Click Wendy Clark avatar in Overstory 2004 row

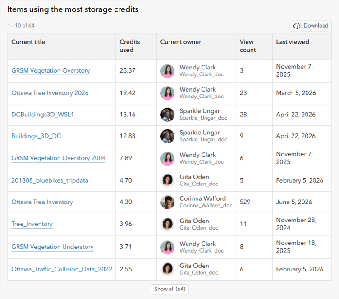[x=168, y=159]
